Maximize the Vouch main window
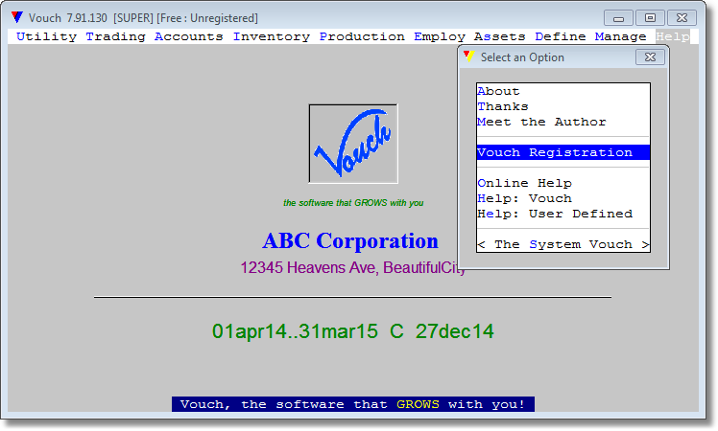 pyautogui.click(x=650, y=18)
